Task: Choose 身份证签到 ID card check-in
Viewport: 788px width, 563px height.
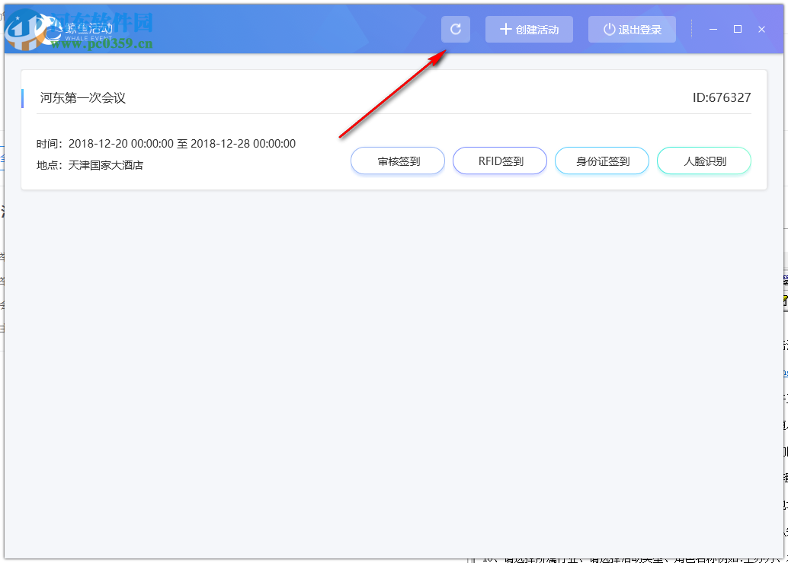Action: point(602,161)
